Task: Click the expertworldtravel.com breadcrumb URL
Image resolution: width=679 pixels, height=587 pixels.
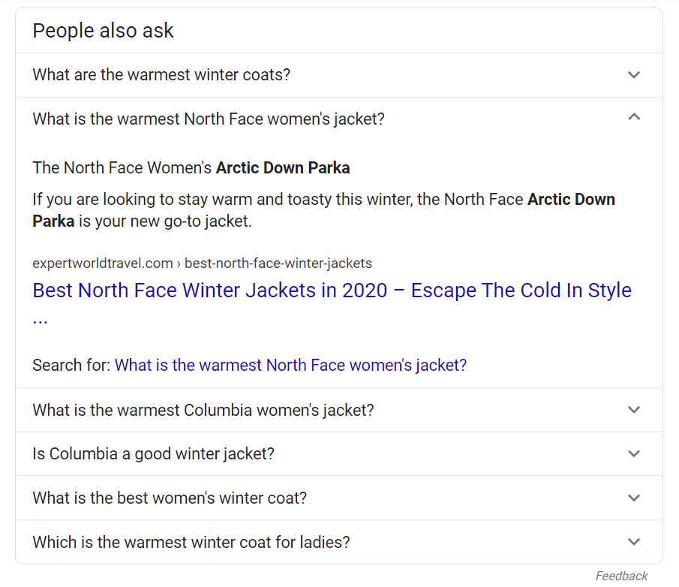Action: [202, 263]
